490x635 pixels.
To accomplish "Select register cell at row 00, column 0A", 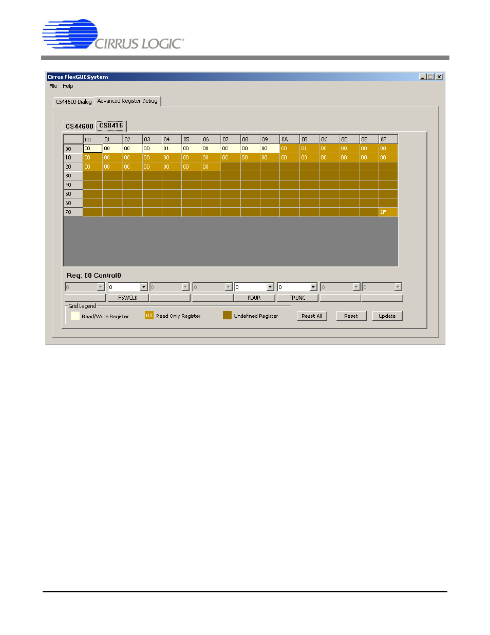I will pyautogui.click(x=290, y=149).
